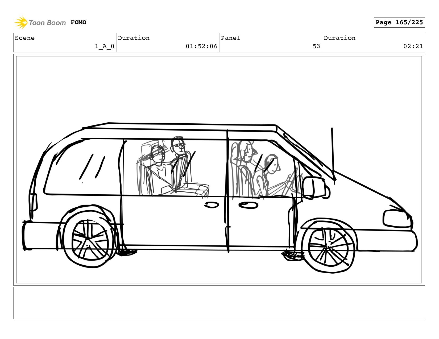
Task: Select the panel duration 02:21
Action: (413, 46)
